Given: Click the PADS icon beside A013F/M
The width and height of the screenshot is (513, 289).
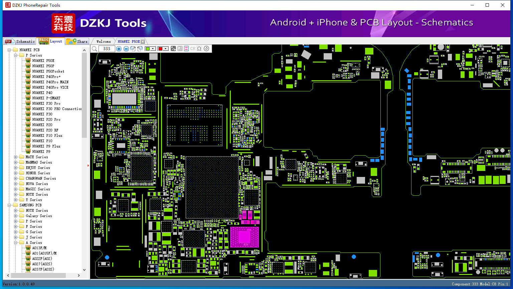Looking at the screenshot, I should pyautogui.click(x=28, y=248).
